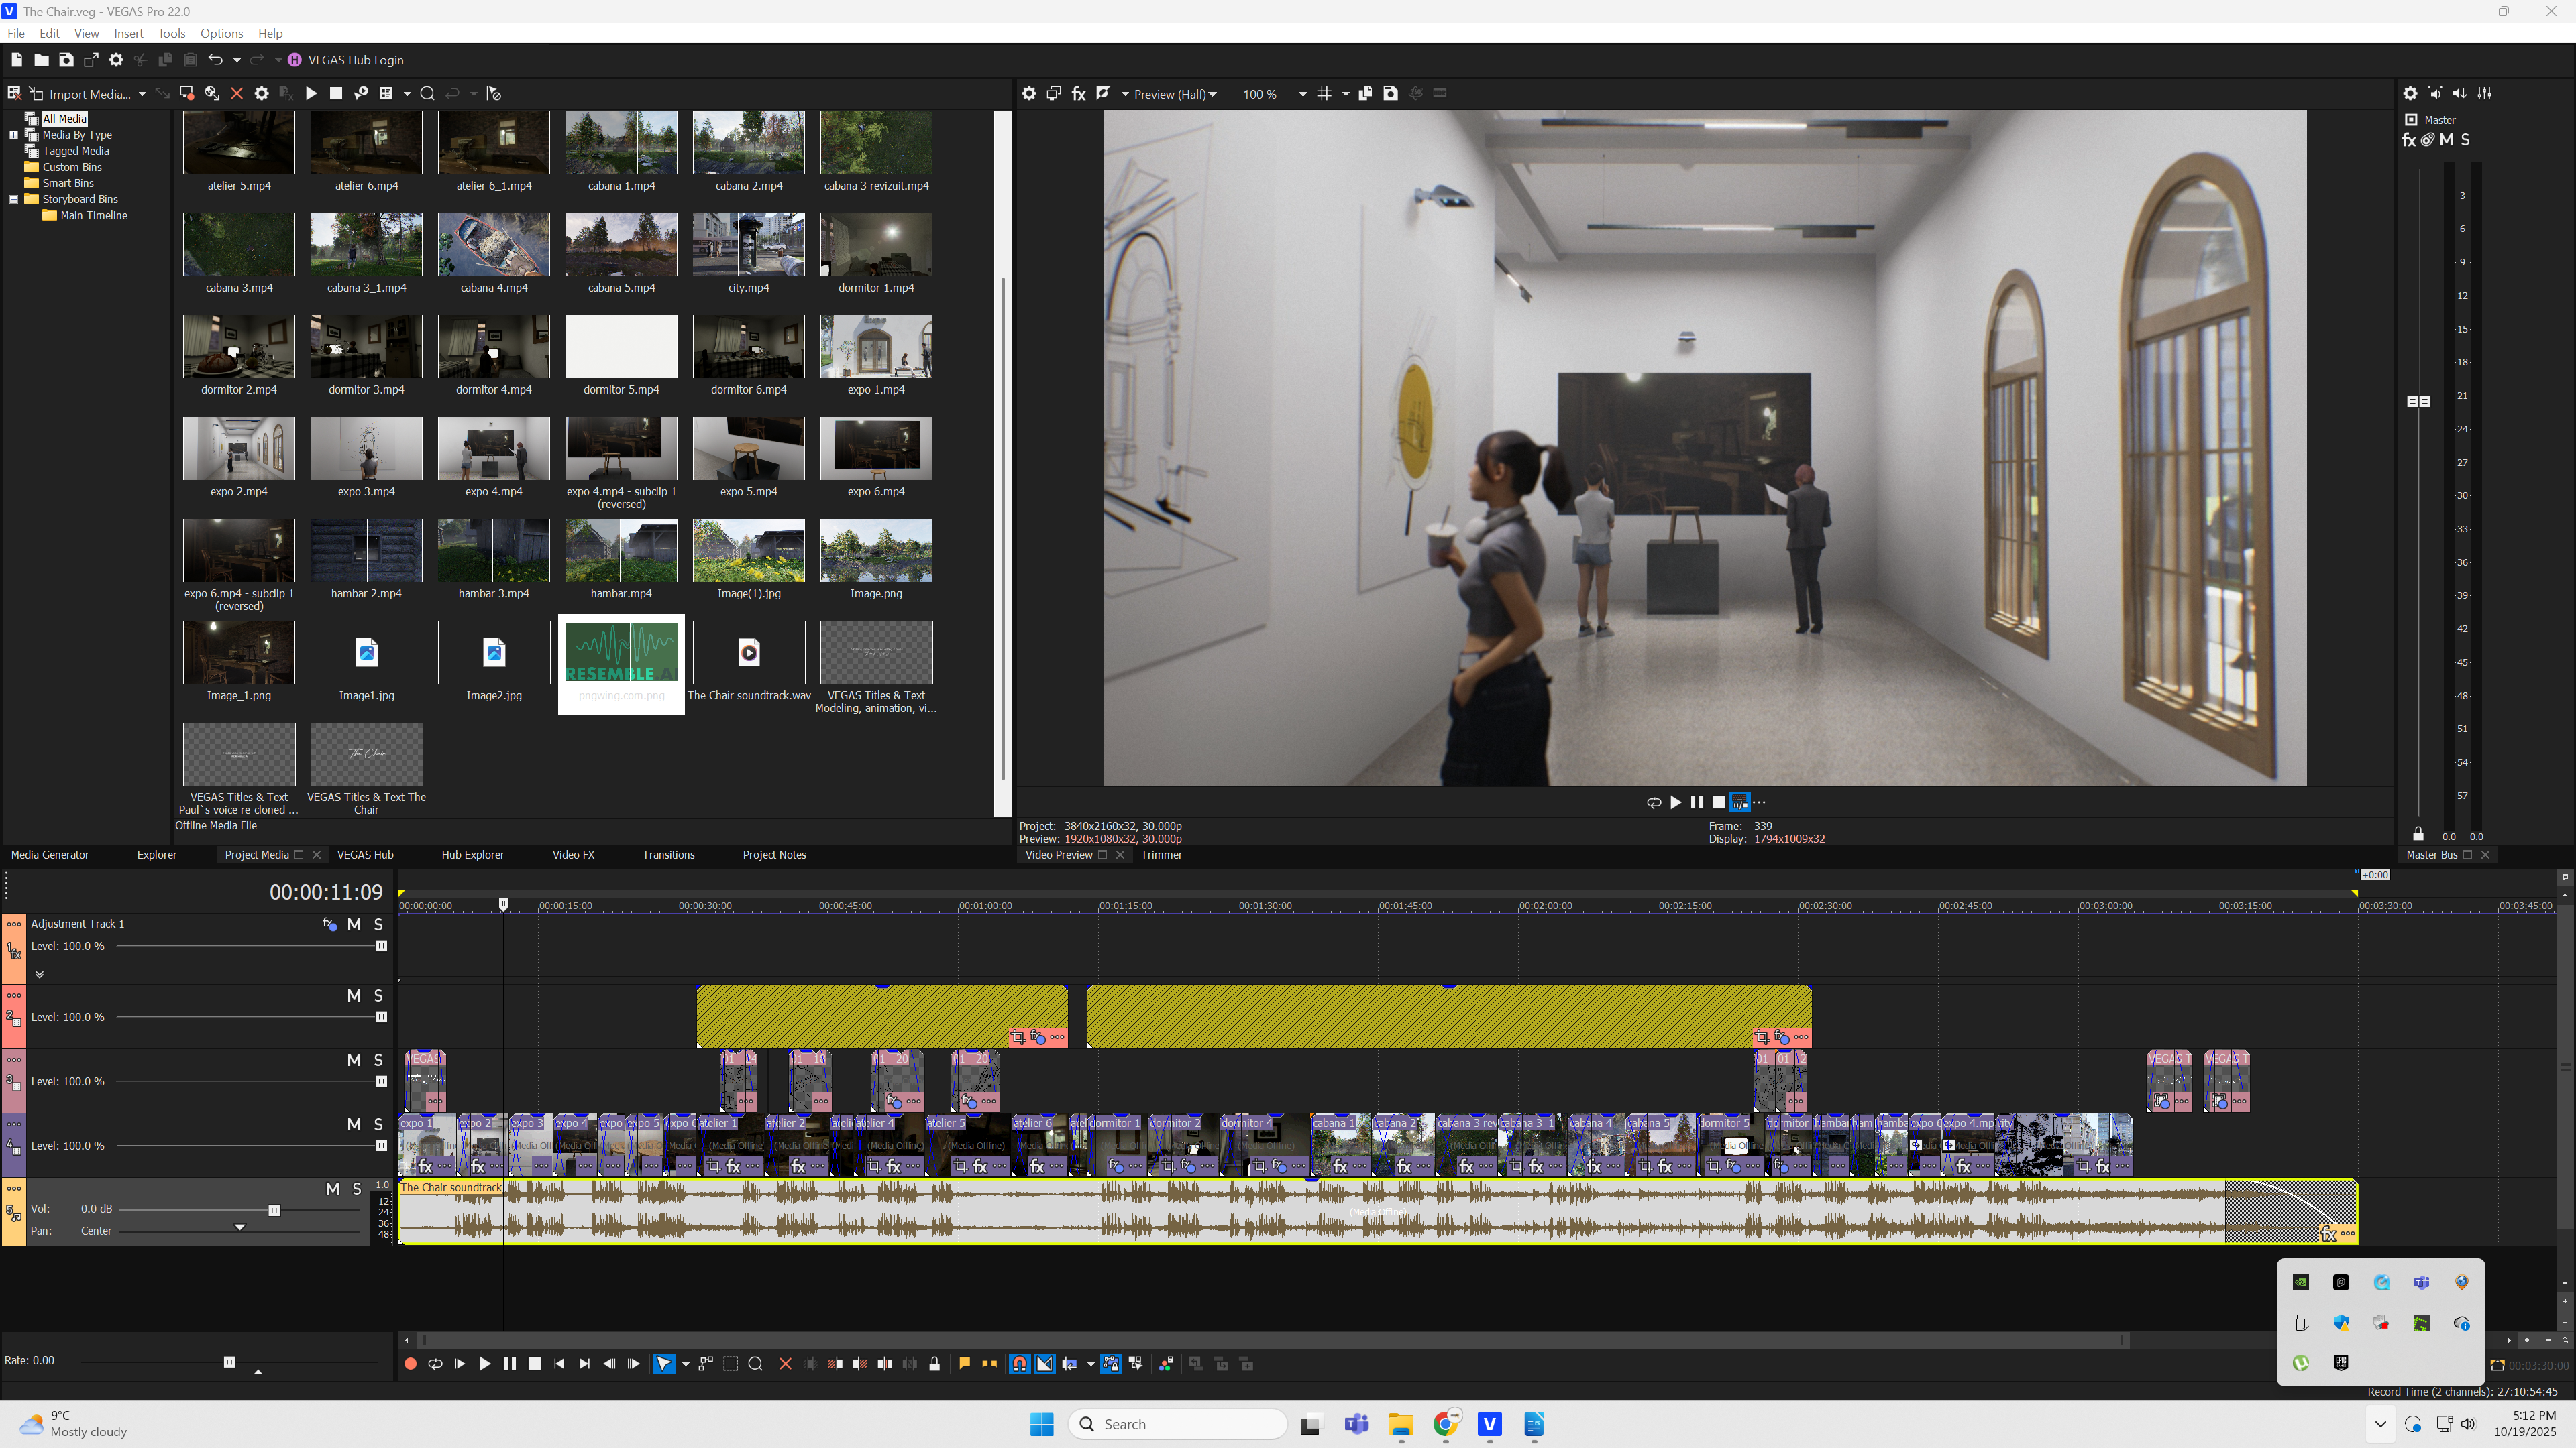Select the Video Output FX icon in preview

click(x=1078, y=93)
